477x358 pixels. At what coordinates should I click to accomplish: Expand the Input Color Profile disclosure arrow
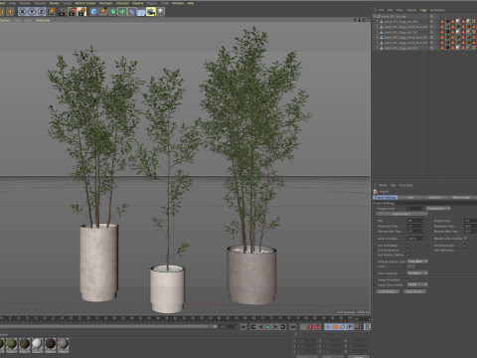(x=375, y=285)
